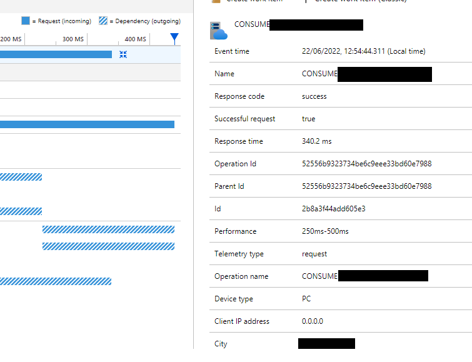
Task: Click the Event time field label
Action: pos(232,51)
